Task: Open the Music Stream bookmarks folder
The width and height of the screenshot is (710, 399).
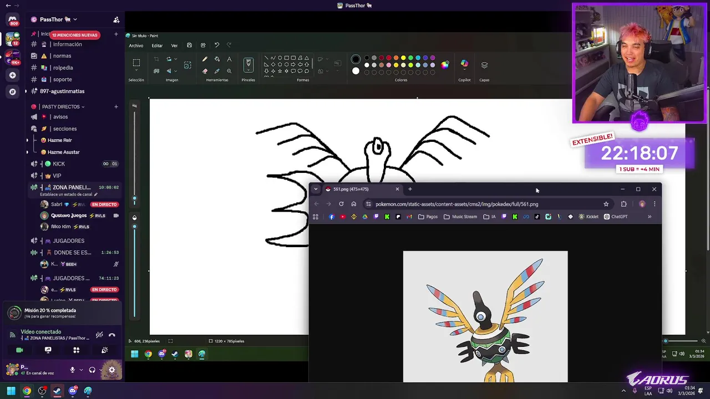Action: (460, 217)
